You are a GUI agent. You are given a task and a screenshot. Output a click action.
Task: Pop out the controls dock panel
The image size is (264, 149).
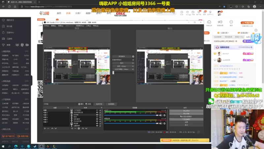pyautogui.click(x=202, y=108)
